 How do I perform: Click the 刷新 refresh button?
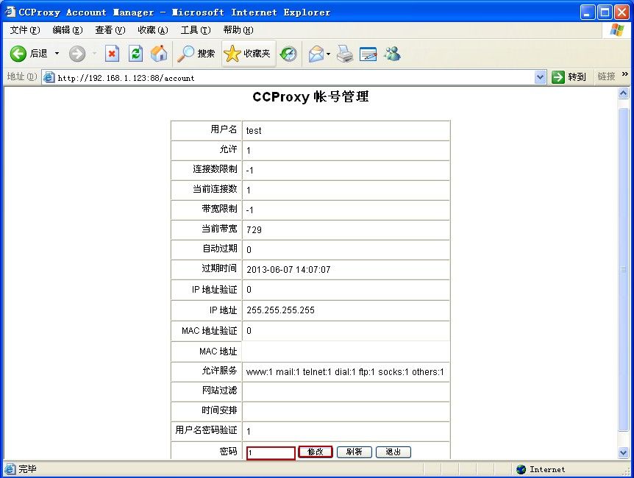pyautogui.click(x=355, y=452)
